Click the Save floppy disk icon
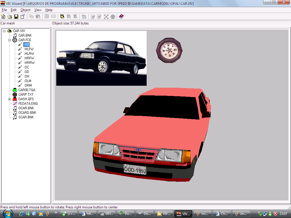The height and width of the screenshot is (218, 291). (x=16, y=17)
